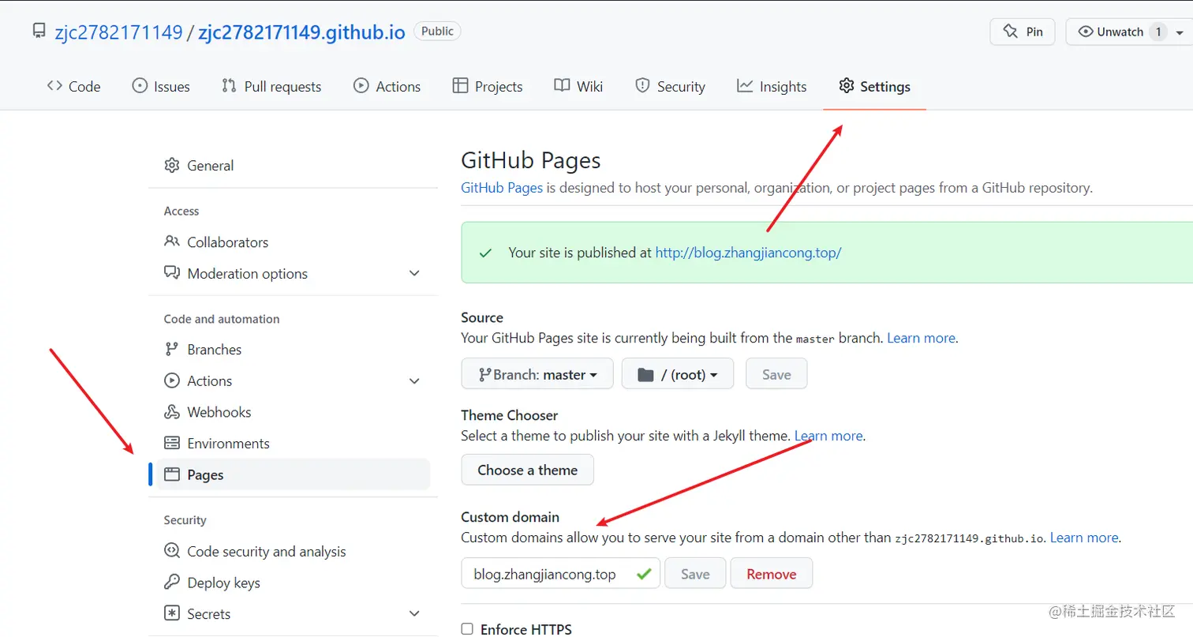This screenshot has width=1193, height=637.
Task: Open the Insights tab
Action: [x=772, y=86]
